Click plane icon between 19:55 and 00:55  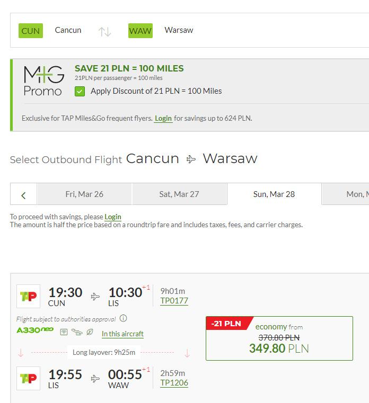click(95, 379)
